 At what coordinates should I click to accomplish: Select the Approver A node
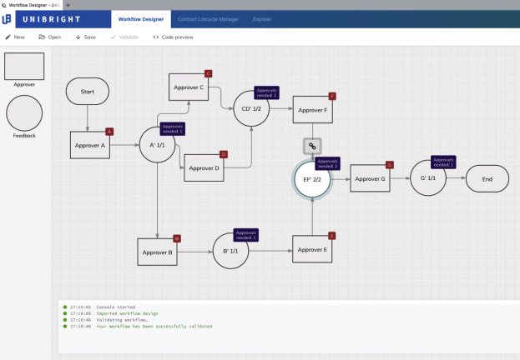[90, 145]
